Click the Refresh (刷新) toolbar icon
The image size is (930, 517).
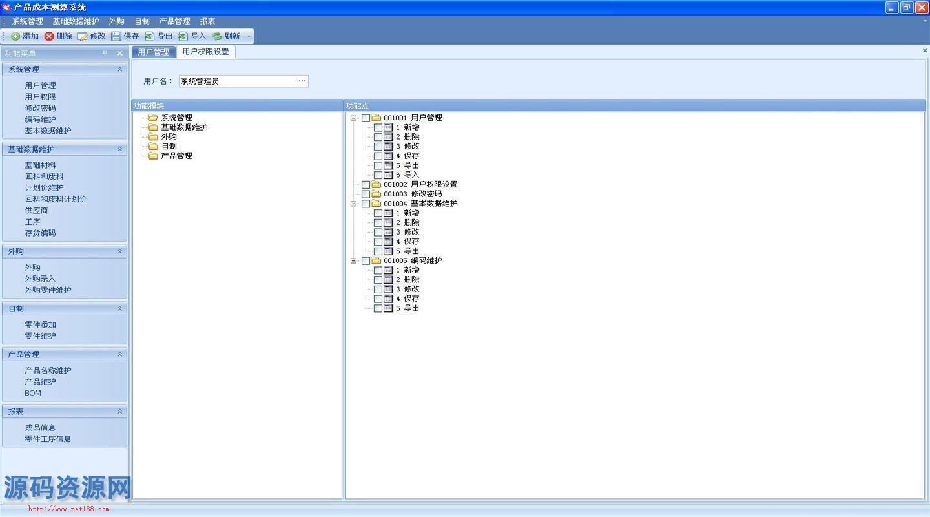click(x=217, y=36)
